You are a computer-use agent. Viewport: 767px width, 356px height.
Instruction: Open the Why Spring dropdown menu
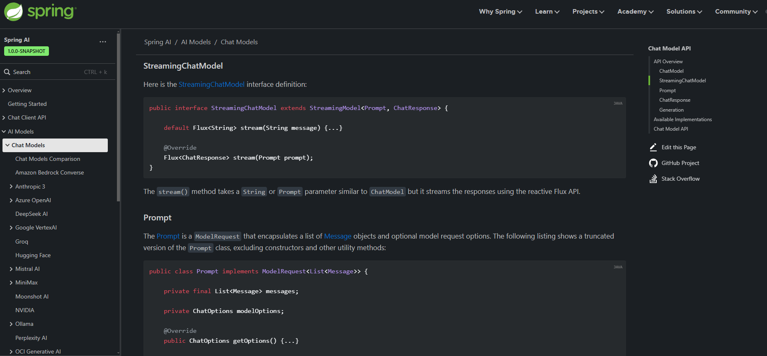pos(500,12)
